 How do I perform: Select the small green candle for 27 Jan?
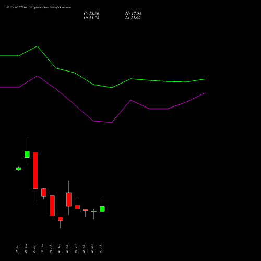point(19,169)
